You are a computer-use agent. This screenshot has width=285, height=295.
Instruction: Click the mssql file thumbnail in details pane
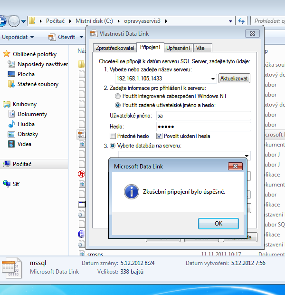[x=12, y=268]
